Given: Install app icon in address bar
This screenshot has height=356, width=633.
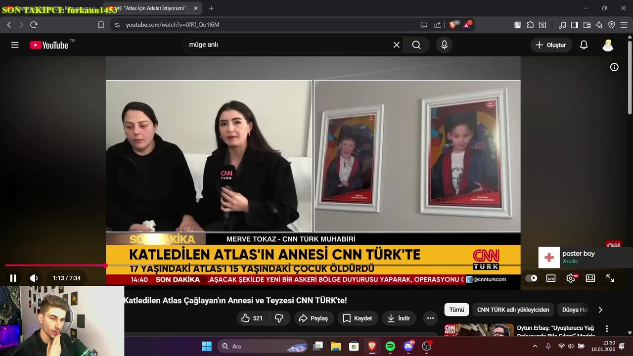Looking at the screenshot, I should coord(424,25).
